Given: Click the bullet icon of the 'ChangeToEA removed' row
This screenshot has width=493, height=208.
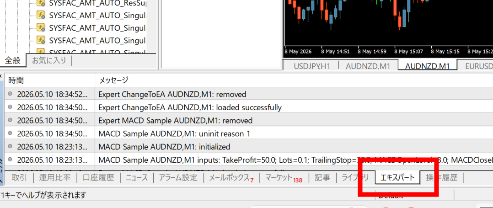Looking at the screenshot, I should click(10, 94).
